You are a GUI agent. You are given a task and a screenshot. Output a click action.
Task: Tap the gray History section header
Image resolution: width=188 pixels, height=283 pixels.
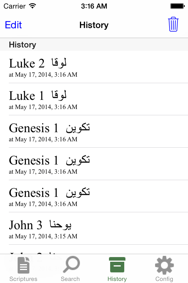tap(94, 45)
